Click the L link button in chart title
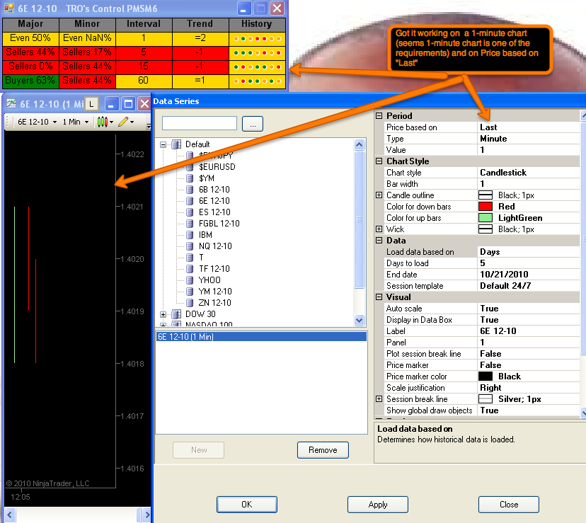This screenshot has height=523, width=586. [x=91, y=104]
